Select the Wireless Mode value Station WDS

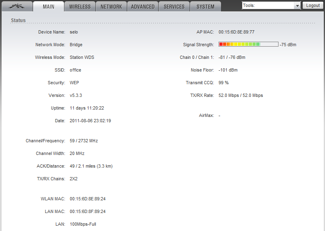coord(82,57)
